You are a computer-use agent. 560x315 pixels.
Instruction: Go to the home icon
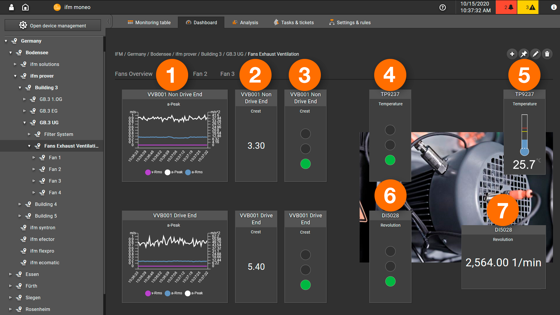coord(25,7)
